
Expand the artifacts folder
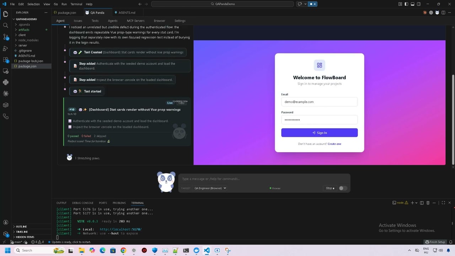pyautogui.click(x=24, y=30)
